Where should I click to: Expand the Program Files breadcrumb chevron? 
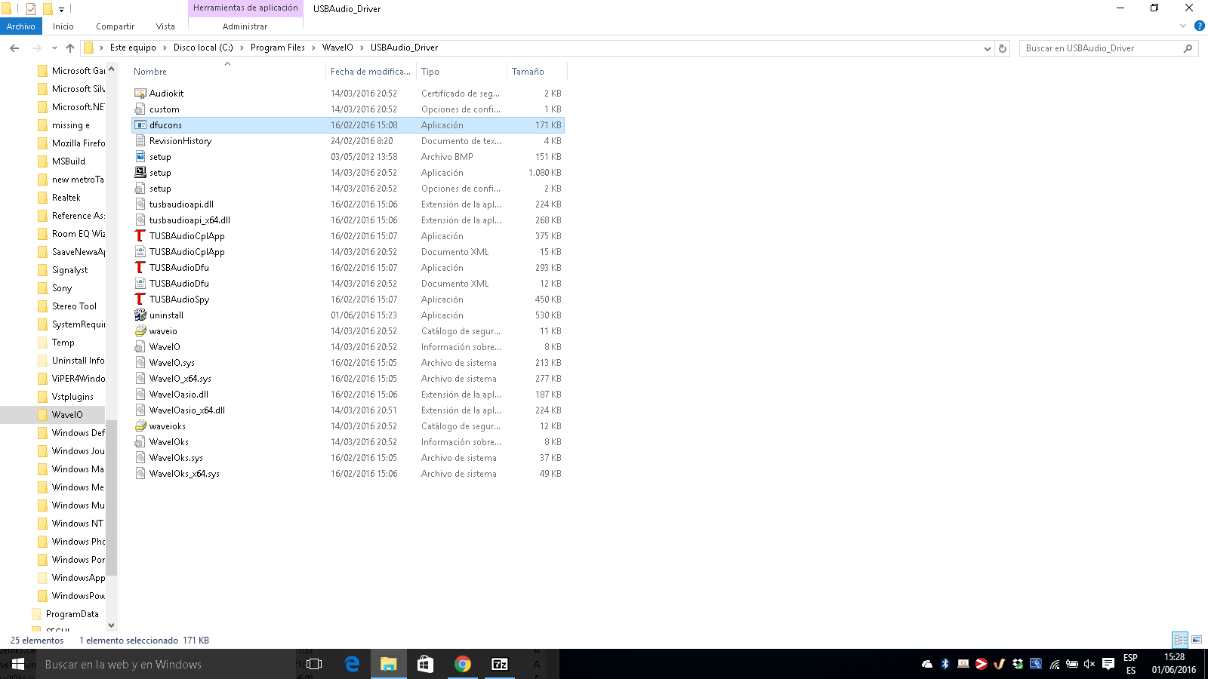313,48
